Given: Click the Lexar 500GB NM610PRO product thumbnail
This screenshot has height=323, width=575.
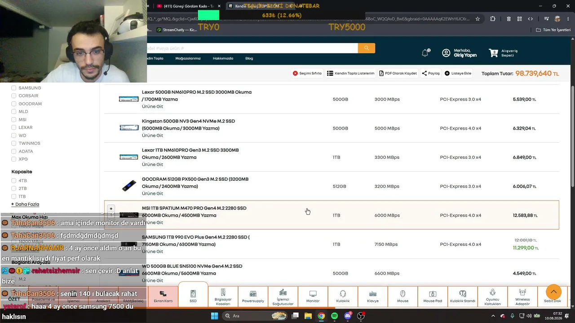Looking at the screenshot, I should point(129,99).
